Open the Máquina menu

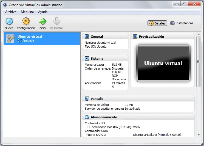click(27, 12)
